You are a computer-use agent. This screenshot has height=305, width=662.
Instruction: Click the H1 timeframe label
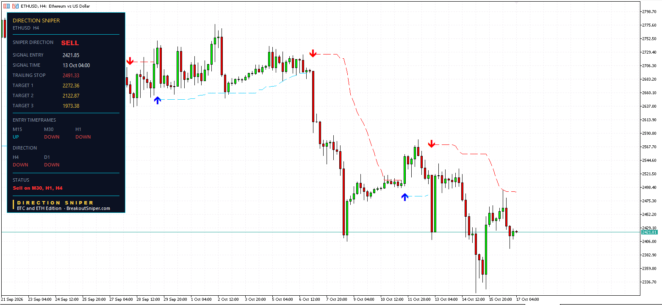pyautogui.click(x=78, y=129)
